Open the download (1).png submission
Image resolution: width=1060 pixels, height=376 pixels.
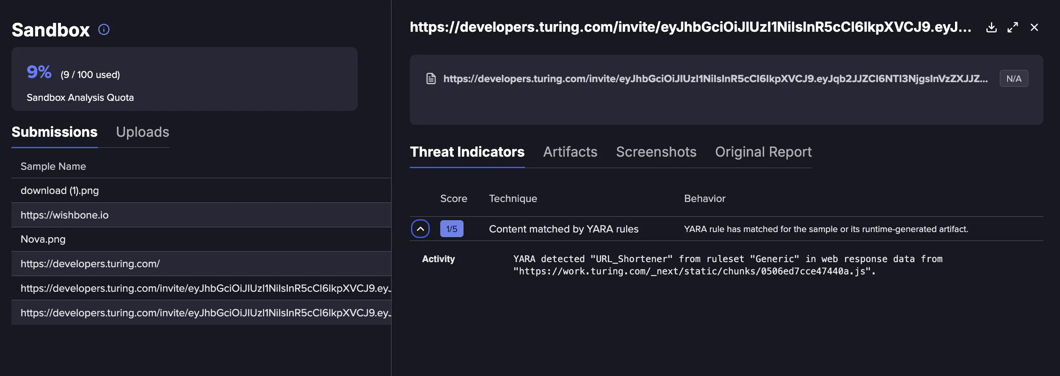coord(201,191)
